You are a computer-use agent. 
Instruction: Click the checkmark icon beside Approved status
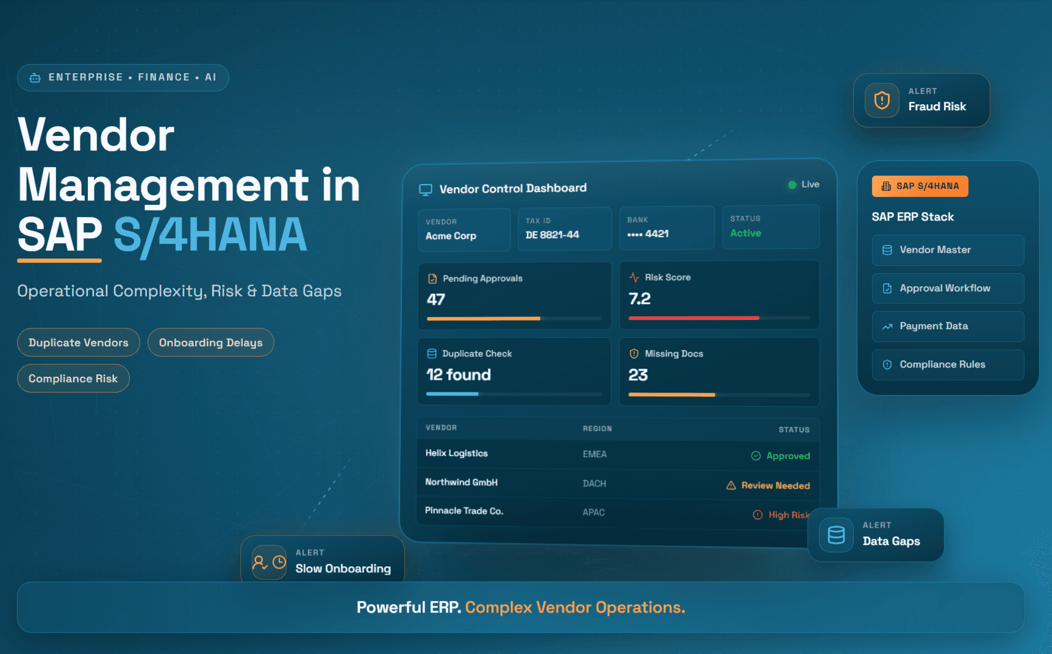click(x=756, y=456)
